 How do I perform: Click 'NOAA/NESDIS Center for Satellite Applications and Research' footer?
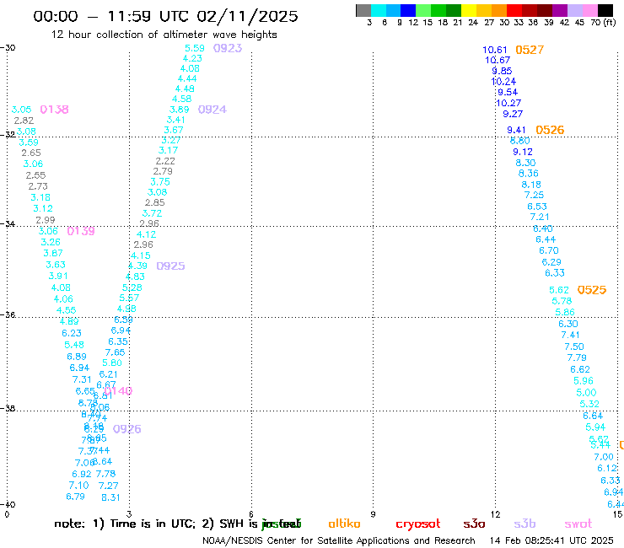[339, 541]
